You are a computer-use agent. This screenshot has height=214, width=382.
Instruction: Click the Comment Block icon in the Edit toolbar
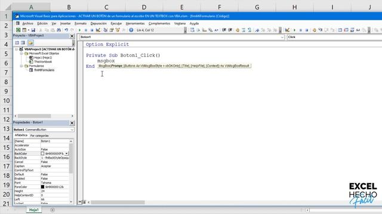pyautogui.click(x=244, y=30)
